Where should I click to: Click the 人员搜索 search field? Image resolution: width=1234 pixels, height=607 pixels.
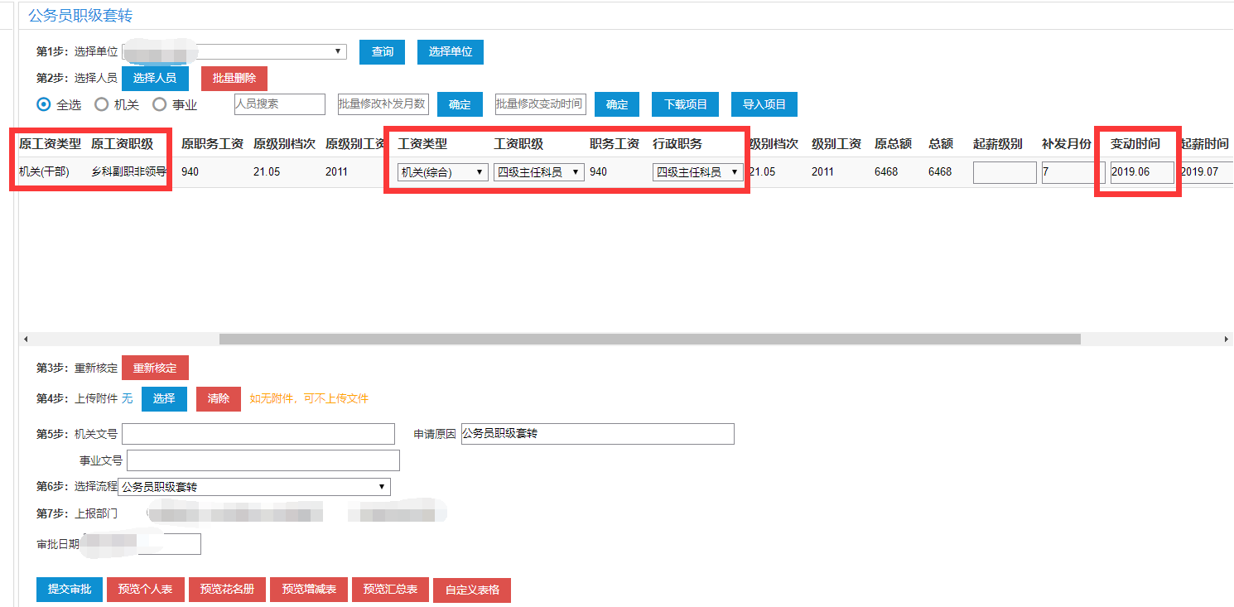click(x=280, y=104)
